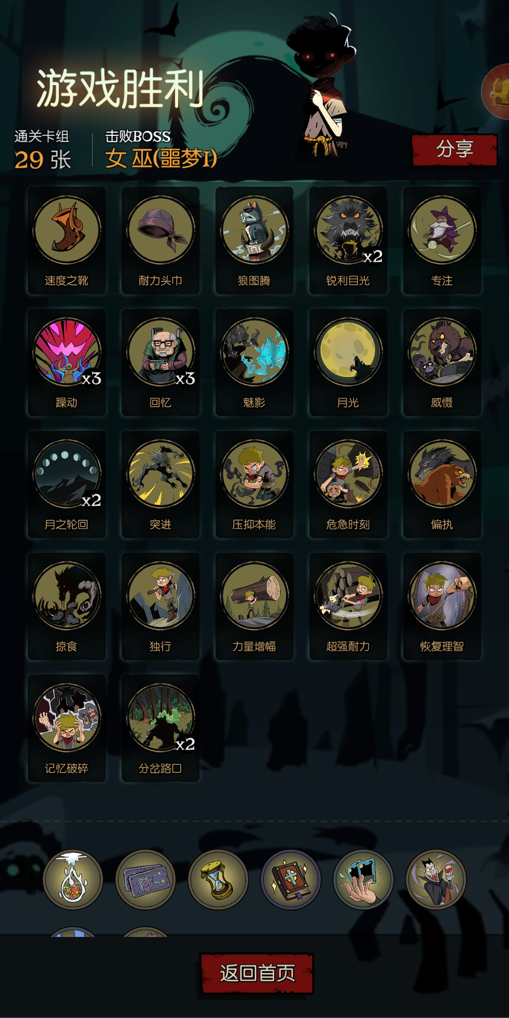
Task: Tap the 返回首页 return home button
Action: [x=257, y=973]
